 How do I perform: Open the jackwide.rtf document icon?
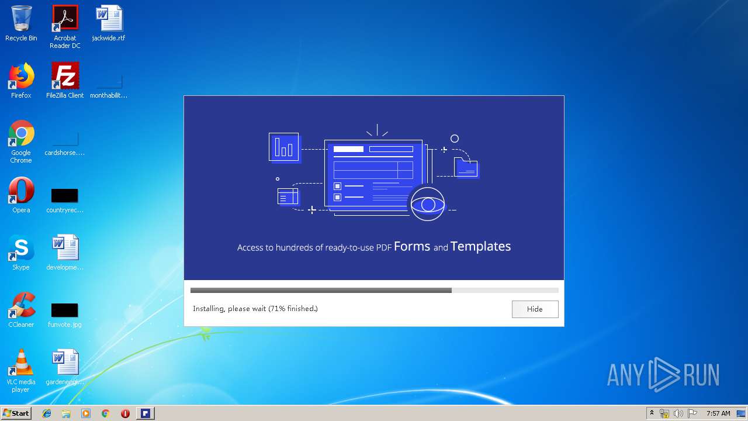(109, 23)
